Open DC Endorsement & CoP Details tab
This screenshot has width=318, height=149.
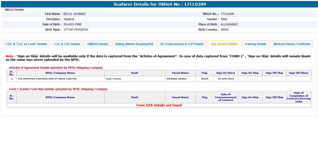click(182, 44)
